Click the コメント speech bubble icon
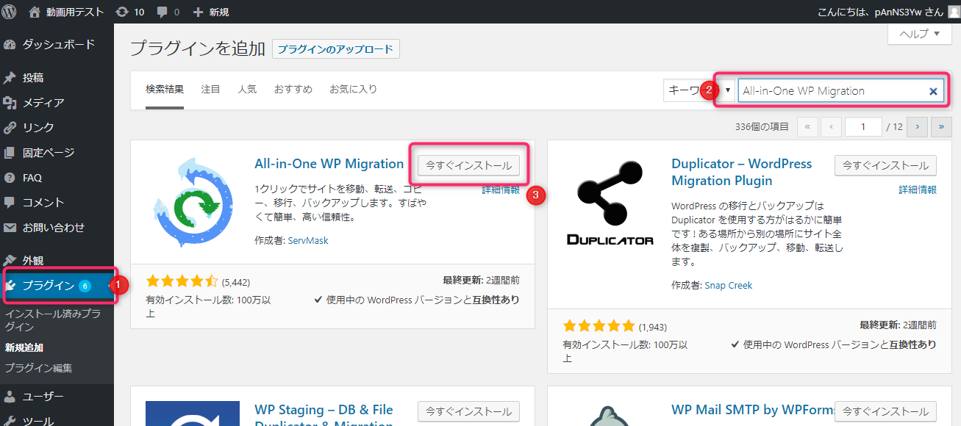 (10, 203)
